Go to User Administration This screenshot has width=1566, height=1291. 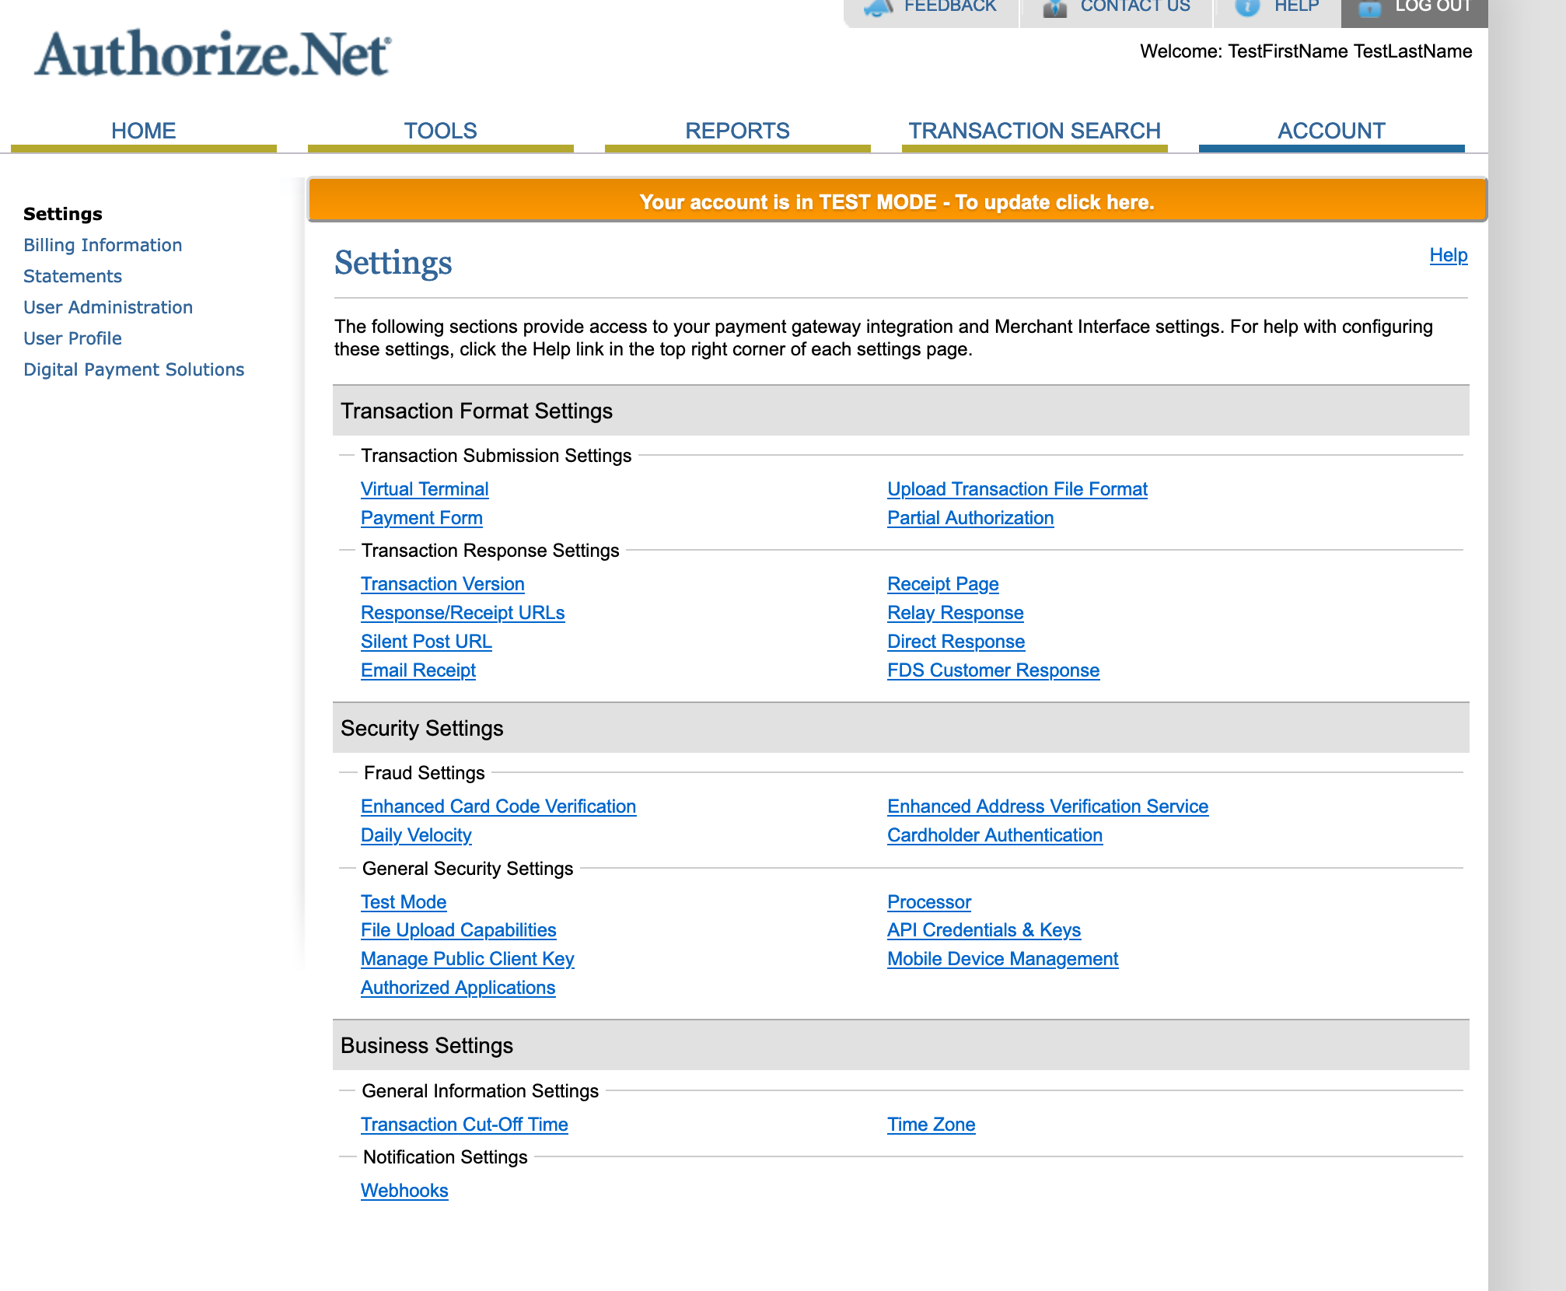point(108,307)
